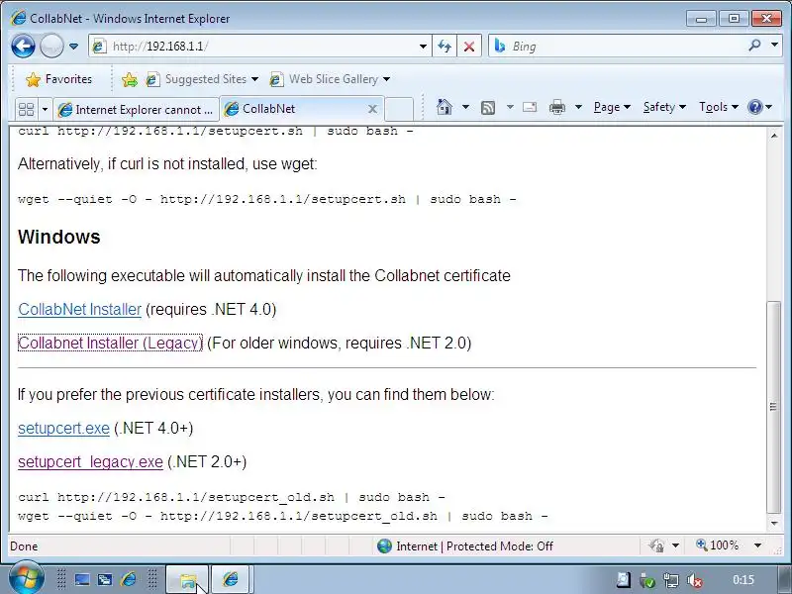The width and height of the screenshot is (792, 594).
Task: Open the Web Slice Gallery dropdown
Action: click(330, 79)
